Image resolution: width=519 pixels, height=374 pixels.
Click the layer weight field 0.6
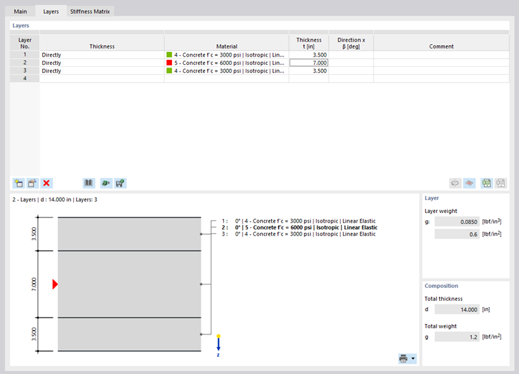[457, 234]
